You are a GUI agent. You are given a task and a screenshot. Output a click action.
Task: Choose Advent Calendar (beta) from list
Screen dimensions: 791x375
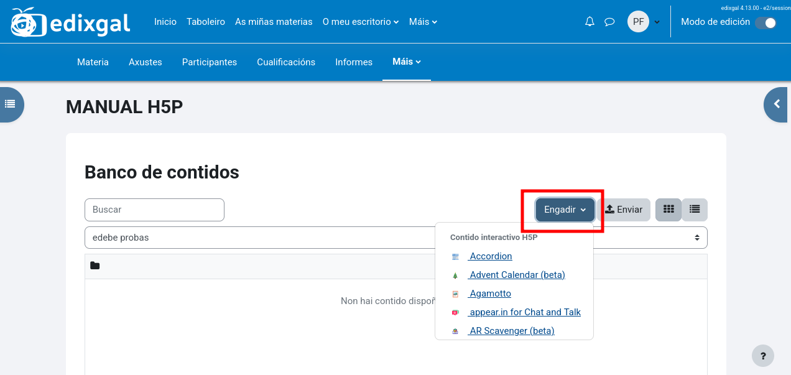(x=517, y=275)
